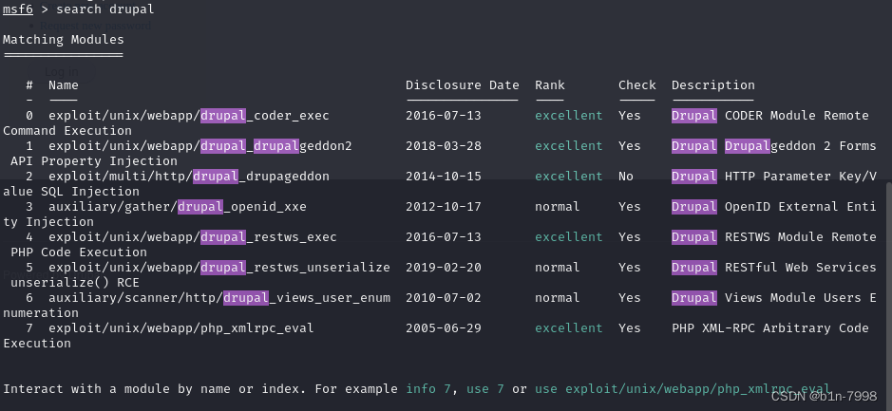Click disclosure date 2005-06-29

[444, 328]
